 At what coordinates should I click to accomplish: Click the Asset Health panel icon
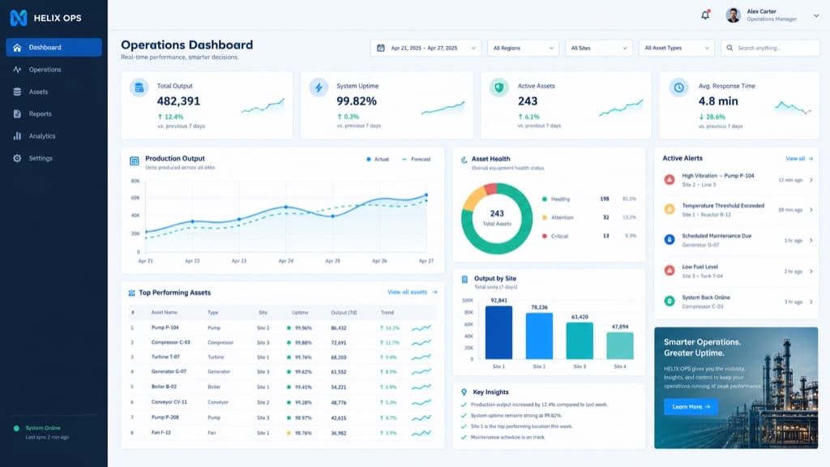coord(464,160)
